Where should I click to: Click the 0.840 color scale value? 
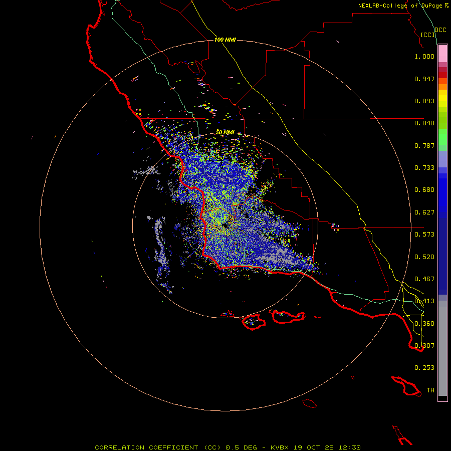[x=424, y=123]
